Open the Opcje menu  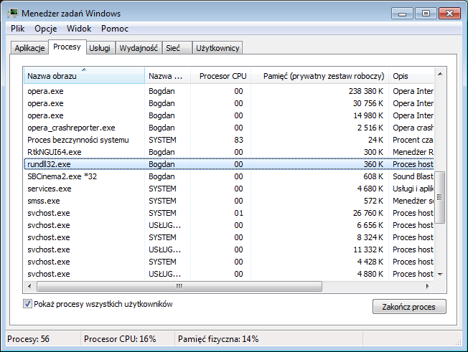[x=45, y=29]
